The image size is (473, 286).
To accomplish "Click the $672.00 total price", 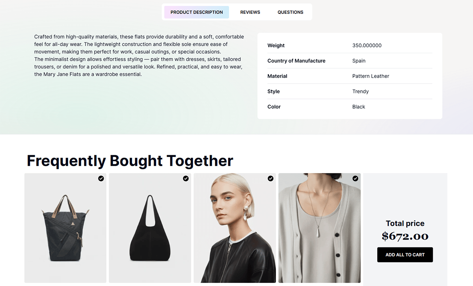I will (405, 236).
